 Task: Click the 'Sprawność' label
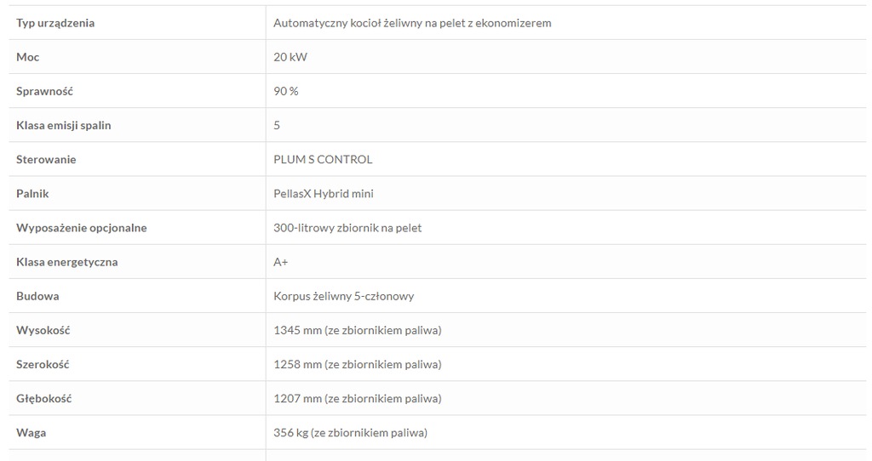44,91
